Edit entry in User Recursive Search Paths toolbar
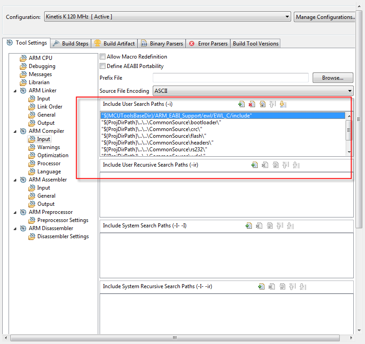Image resolution: width=365 pixels, height=344 pixels. coord(275,165)
